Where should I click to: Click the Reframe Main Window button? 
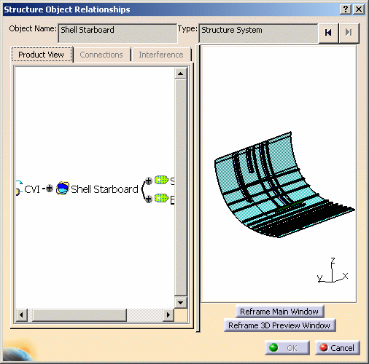[279, 312]
